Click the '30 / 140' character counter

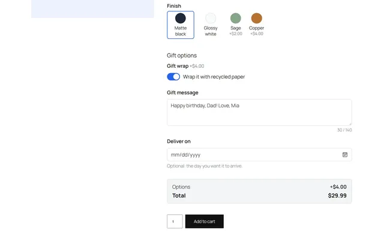click(x=344, y=130)
